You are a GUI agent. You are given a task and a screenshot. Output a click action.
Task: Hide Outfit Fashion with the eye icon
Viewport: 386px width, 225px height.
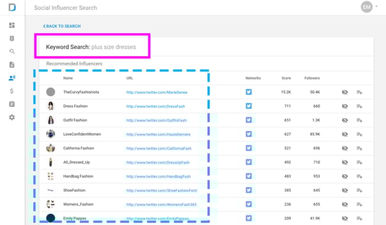coord(345,120)
